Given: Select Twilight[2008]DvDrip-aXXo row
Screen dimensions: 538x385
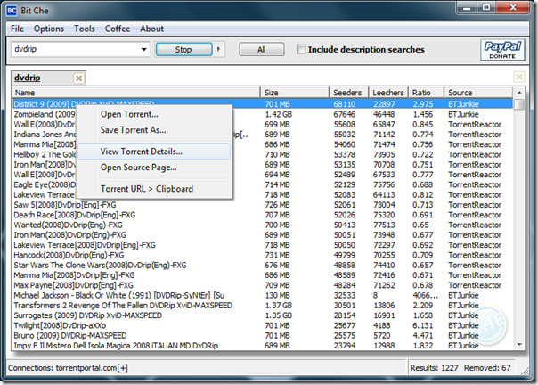Looking at the screenshot, I should 263,325.
